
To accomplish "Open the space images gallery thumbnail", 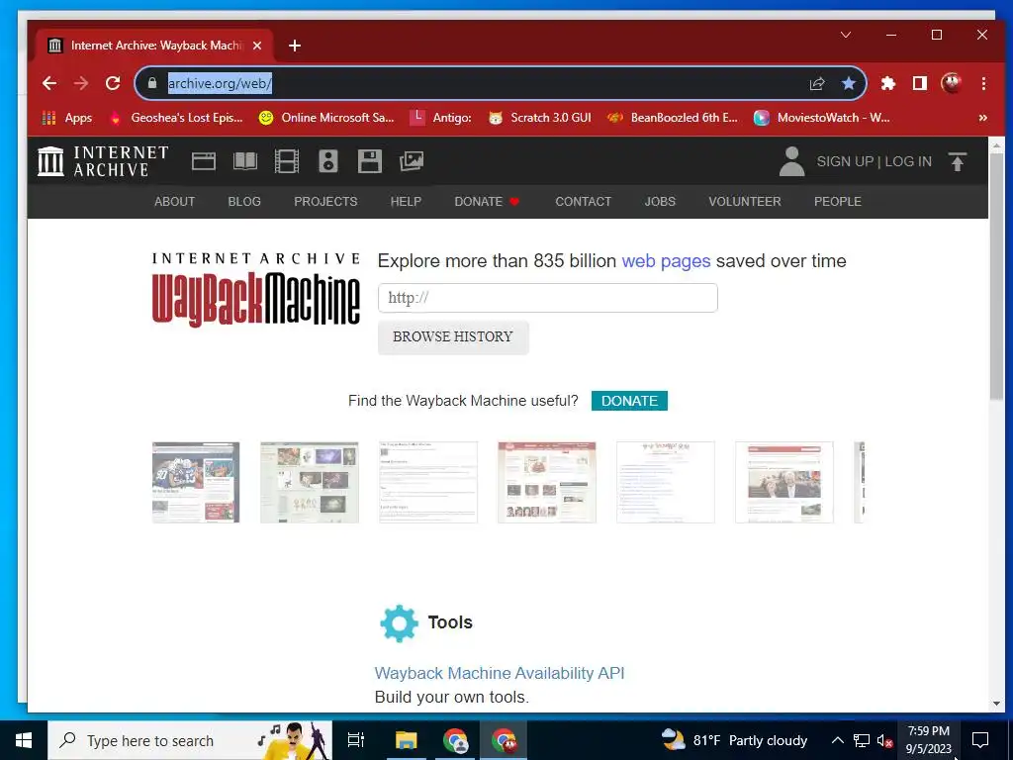I will [310, 482].
